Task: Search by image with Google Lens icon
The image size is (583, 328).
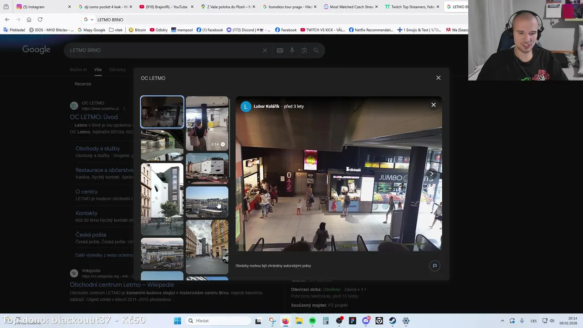Action: click(304, 51)
